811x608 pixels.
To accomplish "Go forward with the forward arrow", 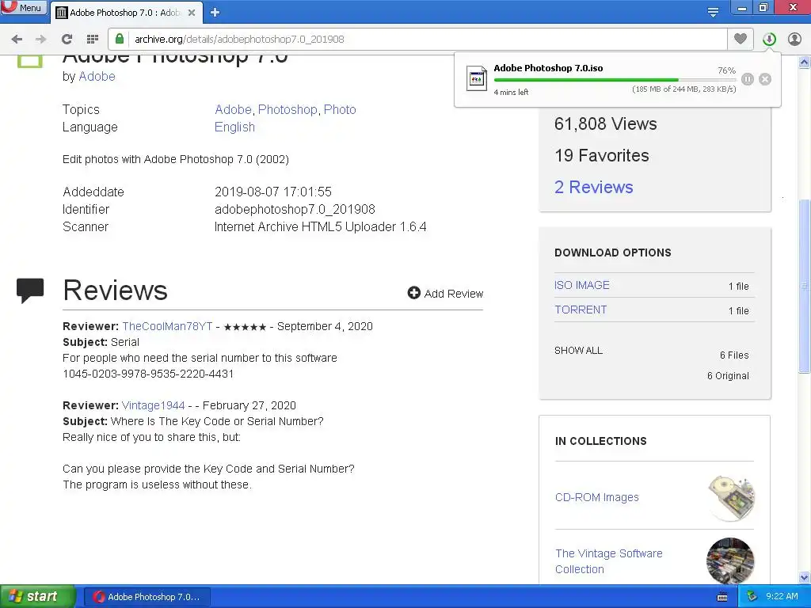I will (x=41, y=40).
